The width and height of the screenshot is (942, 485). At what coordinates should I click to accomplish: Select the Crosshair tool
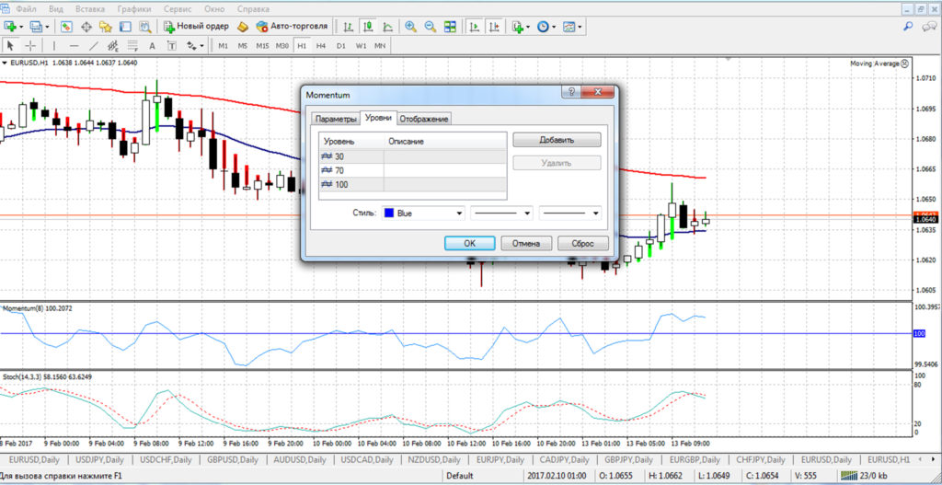tap(30, 45)
